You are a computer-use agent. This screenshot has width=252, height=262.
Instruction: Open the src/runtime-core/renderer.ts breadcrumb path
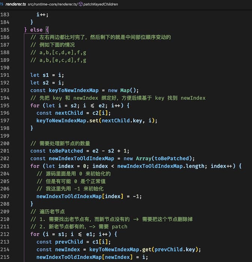click(53, 4)
